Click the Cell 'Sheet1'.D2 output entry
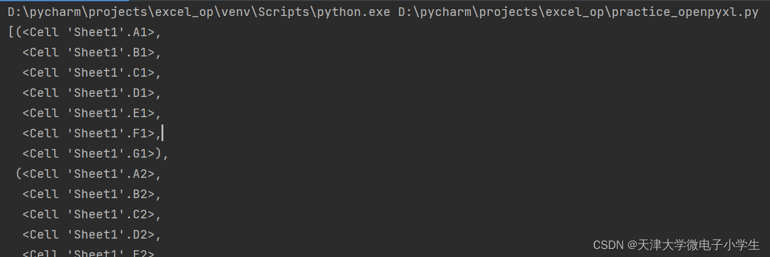770x257 pixels. [91, 235]
